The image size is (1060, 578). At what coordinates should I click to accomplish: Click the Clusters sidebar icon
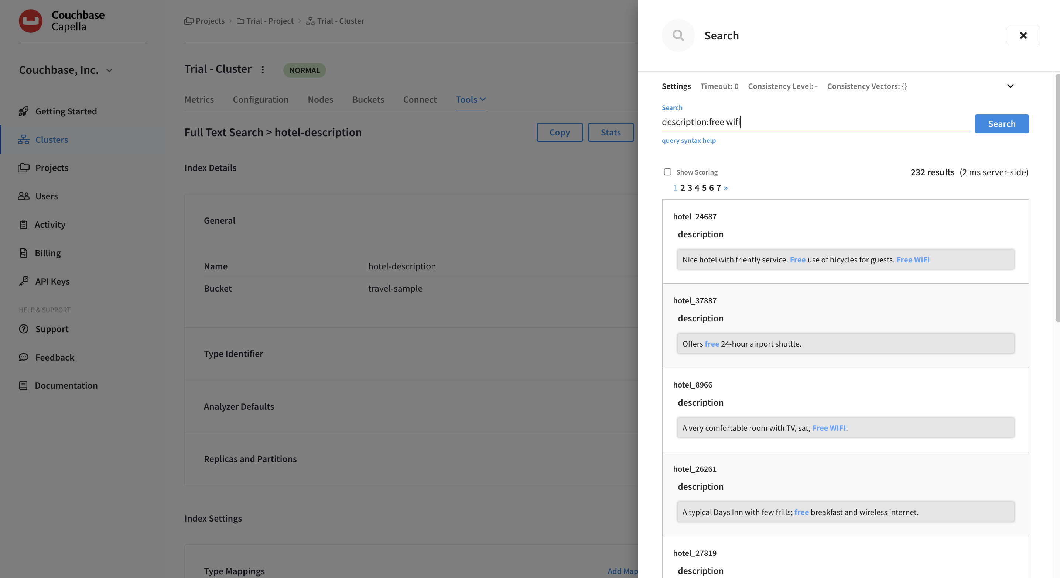click(24, 140)
